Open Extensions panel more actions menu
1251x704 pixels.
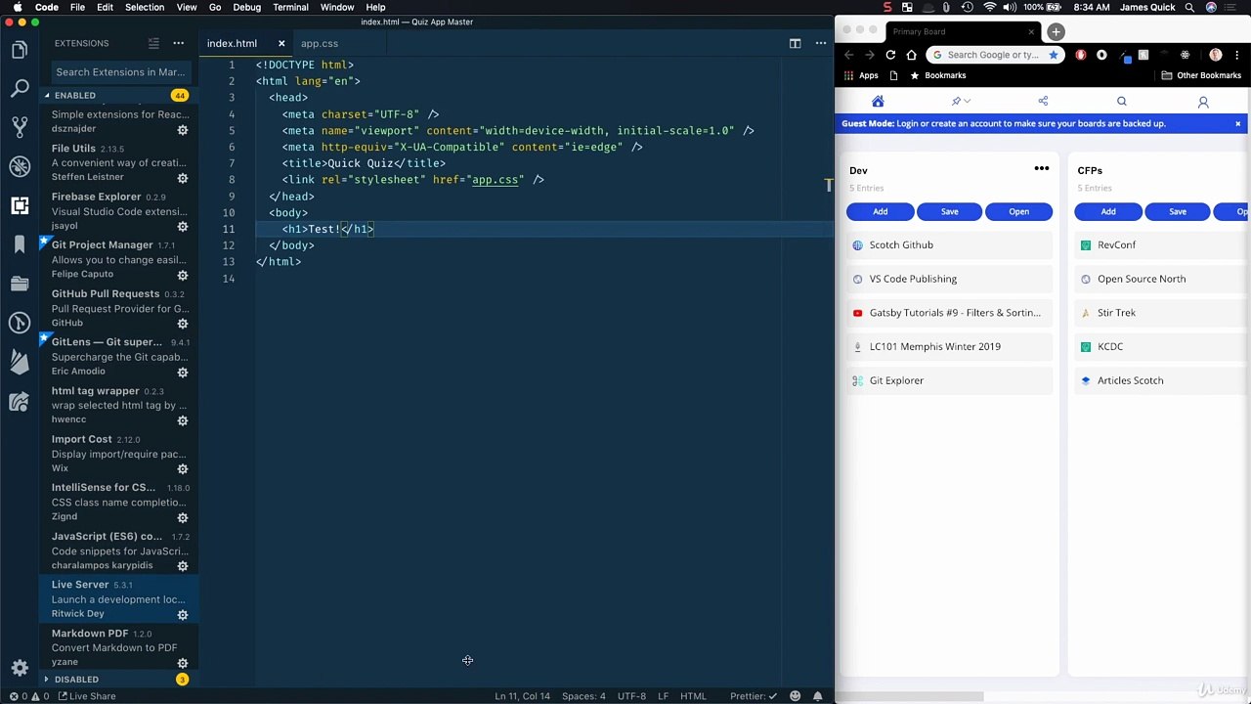178,43
